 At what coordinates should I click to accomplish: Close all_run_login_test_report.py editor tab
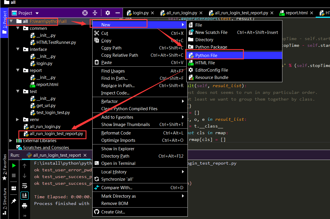(272, 13)
